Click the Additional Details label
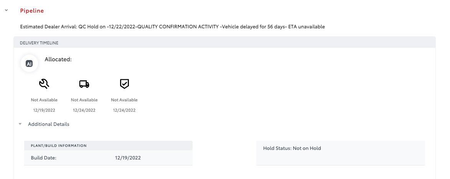The width and height of the screenshot is (450, 179). coord(48,124)
